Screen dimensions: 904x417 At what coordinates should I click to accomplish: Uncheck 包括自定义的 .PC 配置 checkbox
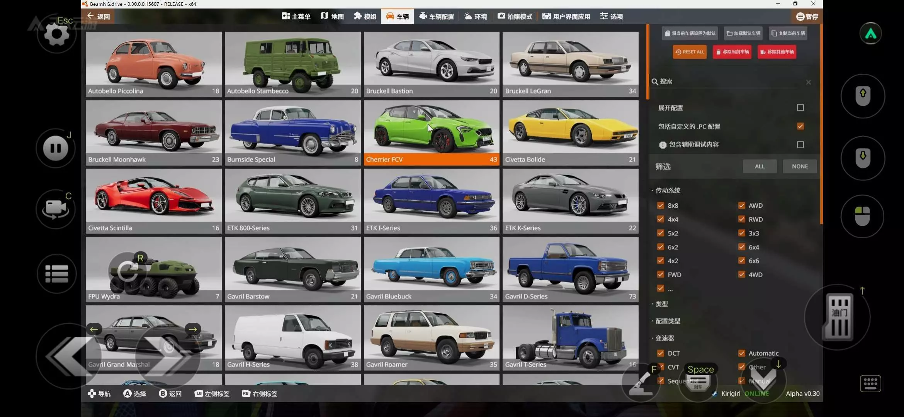pyautogui.click(x=800, y=126)
